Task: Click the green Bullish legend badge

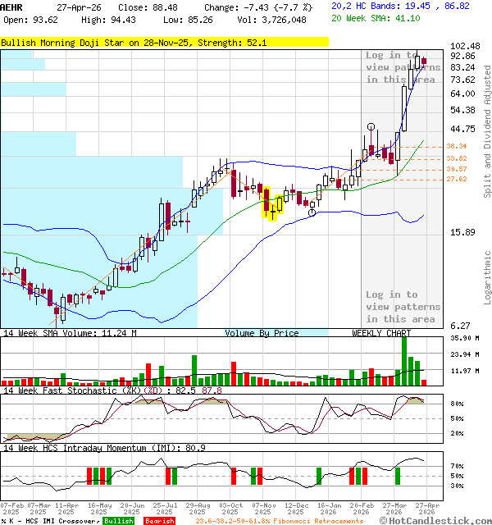Action: click(119, 521)
